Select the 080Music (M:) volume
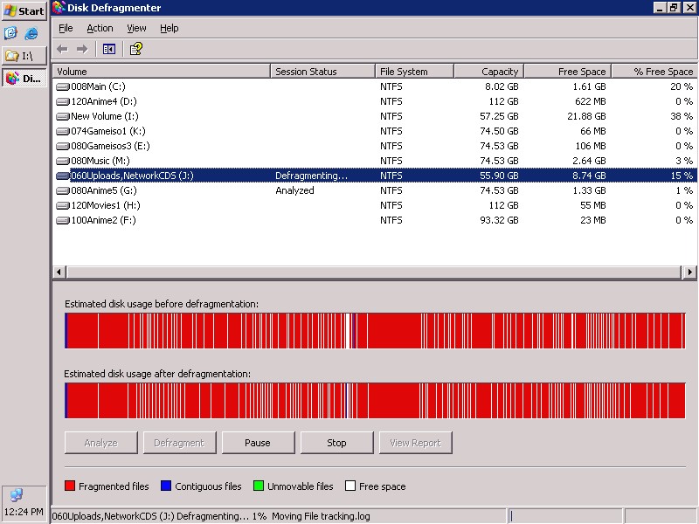Viewport: 699px width, 524px height. click(375, 162)
